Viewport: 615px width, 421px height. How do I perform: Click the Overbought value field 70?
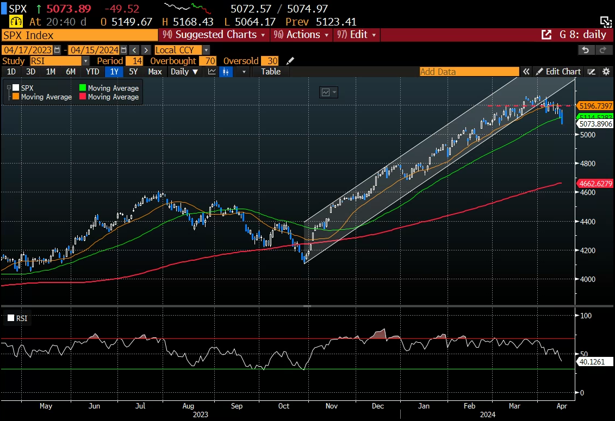[x=208, y=61]
